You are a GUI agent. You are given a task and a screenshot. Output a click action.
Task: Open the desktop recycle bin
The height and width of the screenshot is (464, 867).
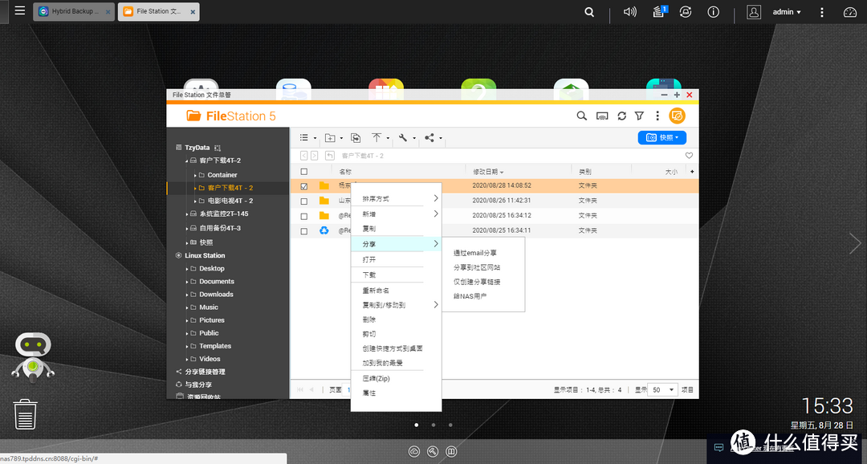(25, 414)
